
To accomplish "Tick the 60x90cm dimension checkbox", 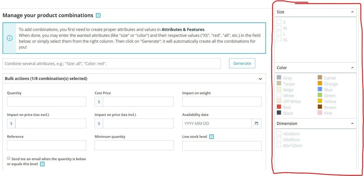I will tap(279, 139).
